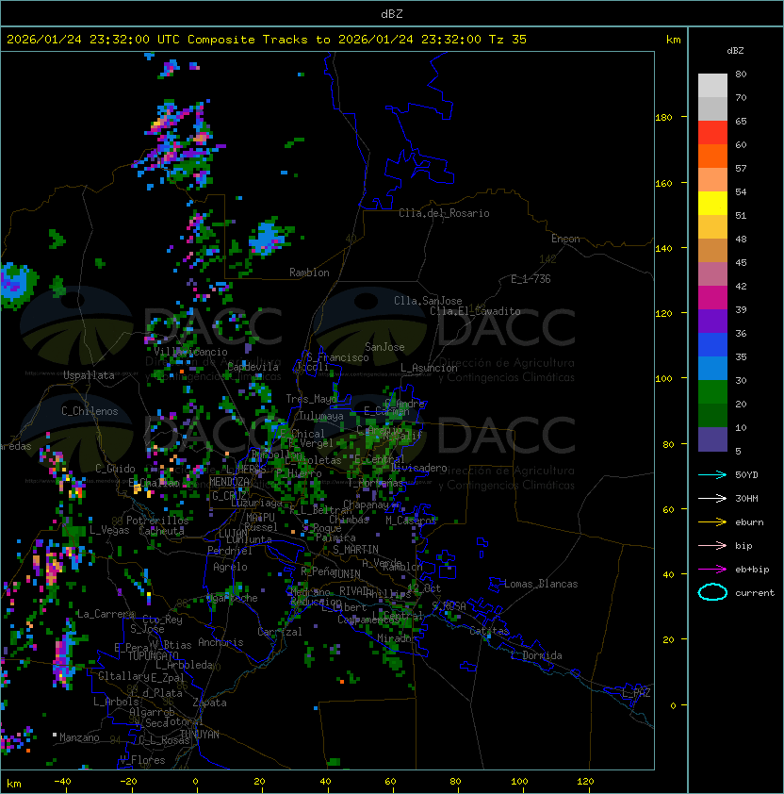Click the 'Manzano' map label
Viewport: 784px width, 794px height.
[79, 737]
